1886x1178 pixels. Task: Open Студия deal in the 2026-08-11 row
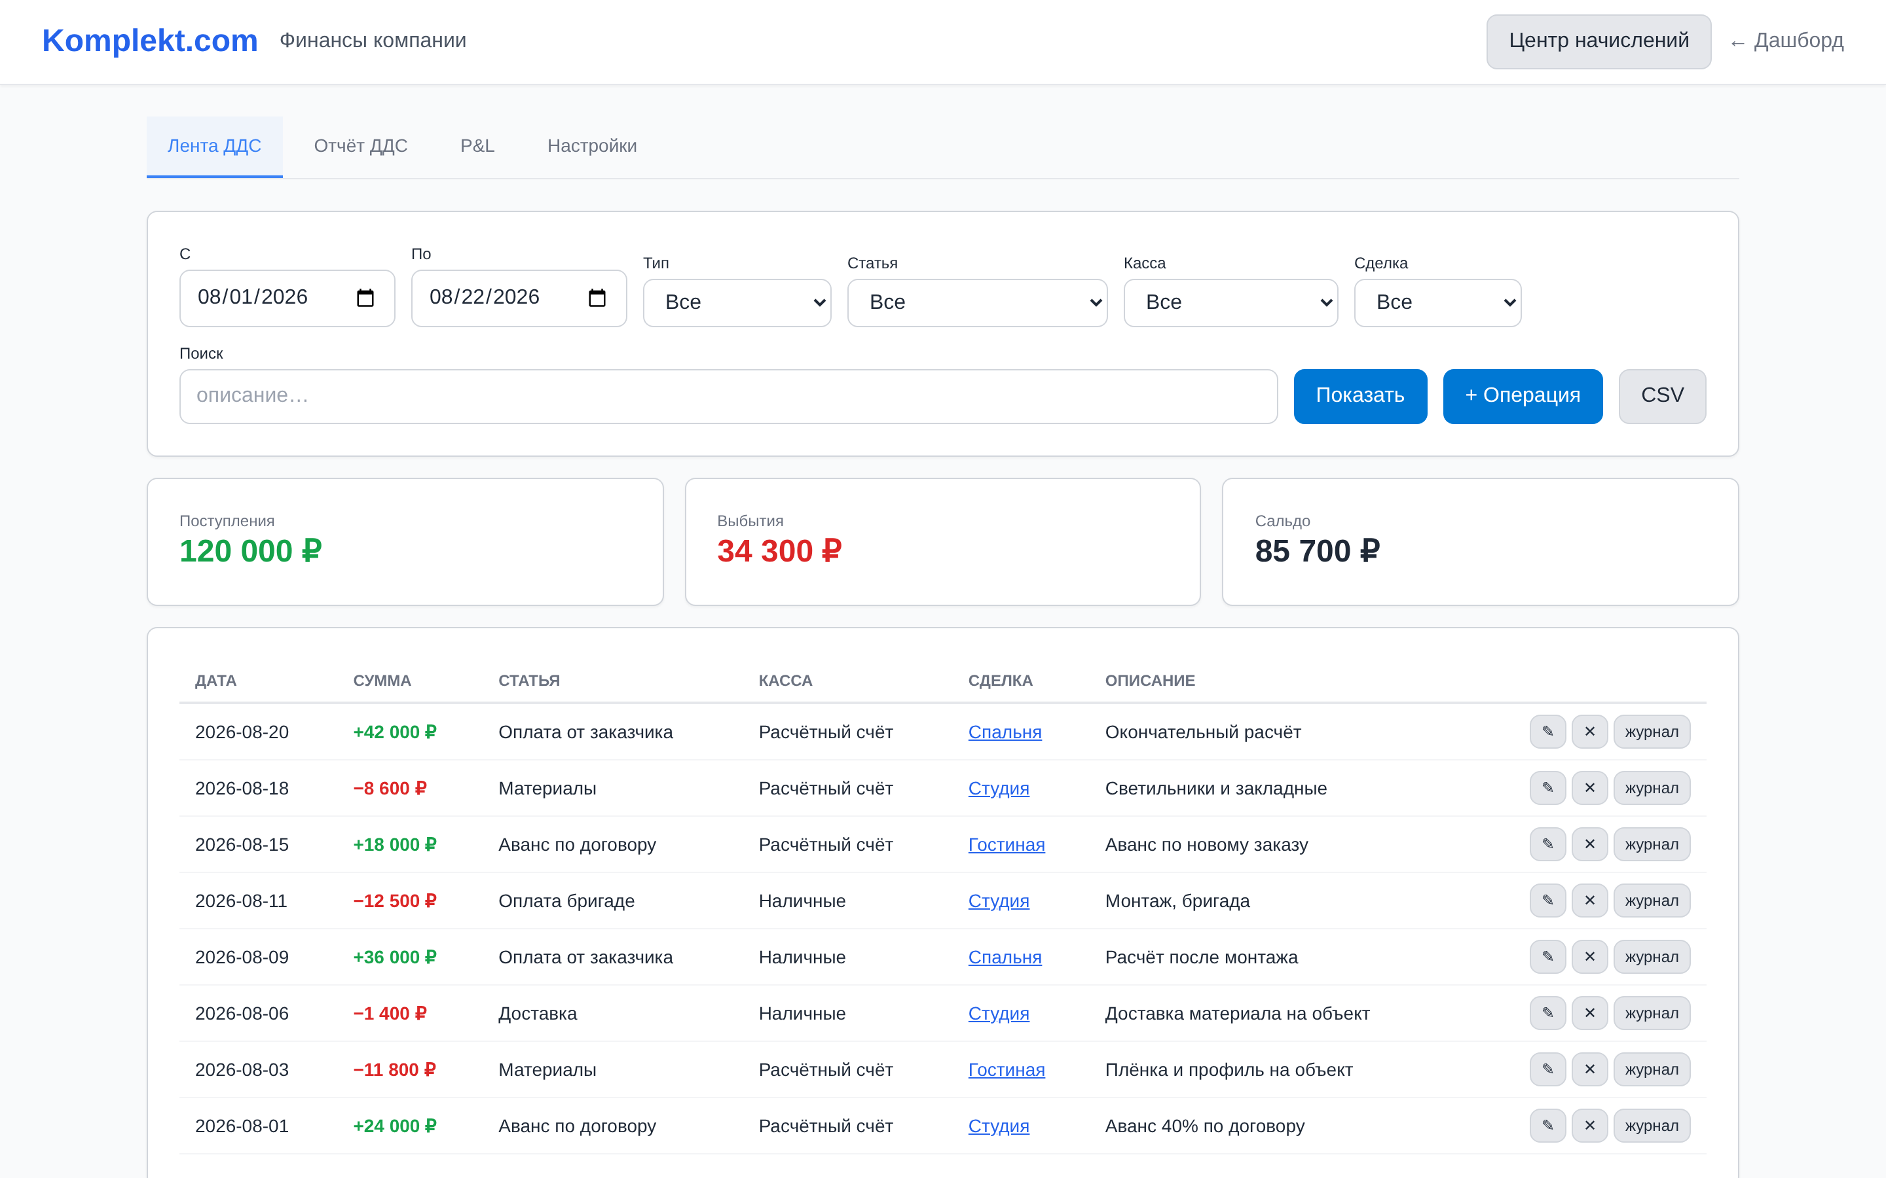(998, 901)
